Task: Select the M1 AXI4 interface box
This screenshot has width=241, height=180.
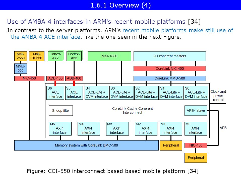Action: (171, 128)
